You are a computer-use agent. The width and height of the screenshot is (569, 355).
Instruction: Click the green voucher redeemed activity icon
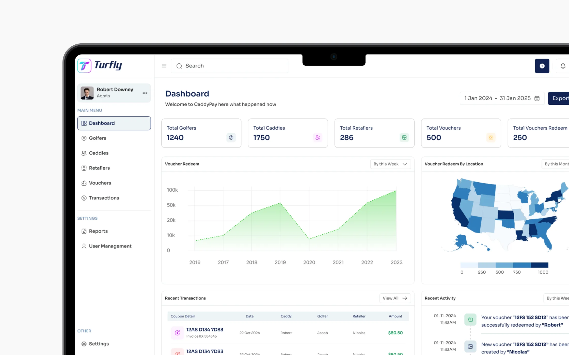click(470, 319)
